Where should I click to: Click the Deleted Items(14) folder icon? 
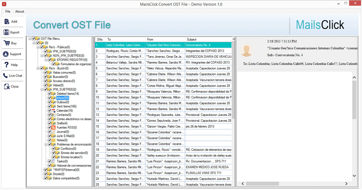click(x=53, y=93)
